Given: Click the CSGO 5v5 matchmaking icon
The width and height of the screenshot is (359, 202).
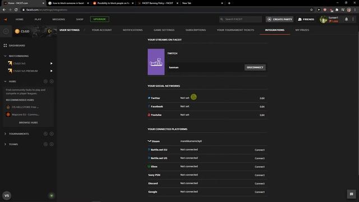Looking at the screenshot, I should [10, 63].
